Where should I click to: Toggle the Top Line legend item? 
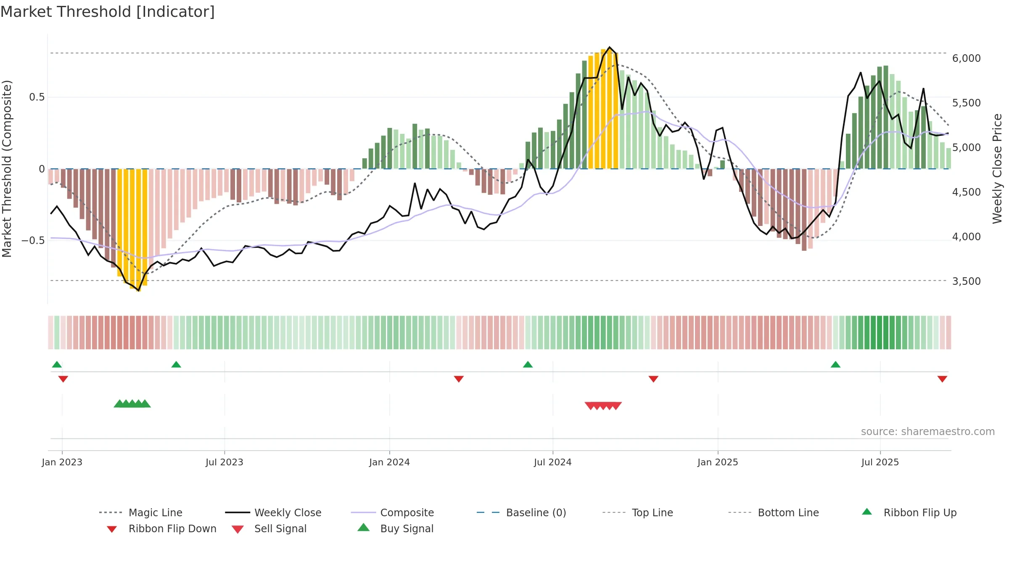pos(638,512)
